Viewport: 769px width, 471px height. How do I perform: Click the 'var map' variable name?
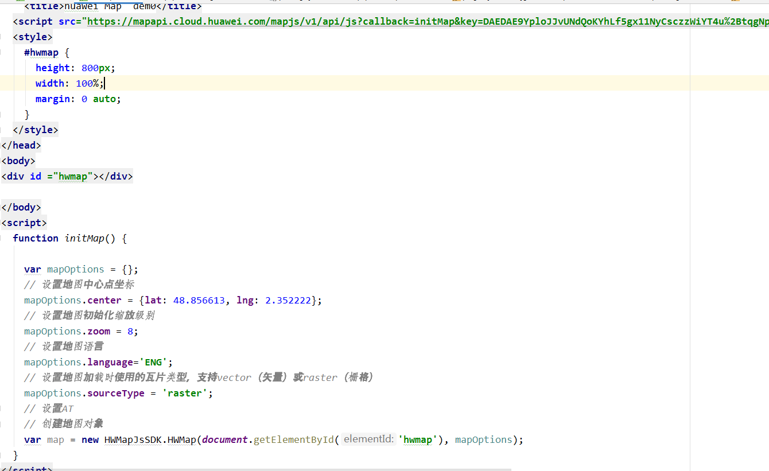[56, 439]
